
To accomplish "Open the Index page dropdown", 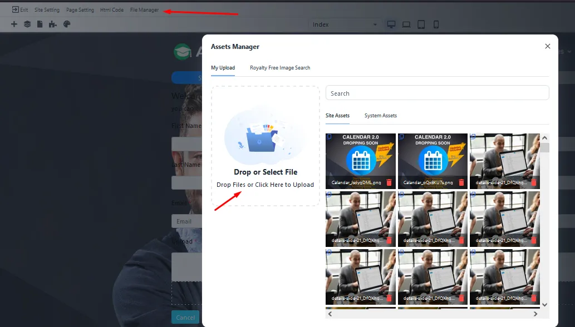I will [345, 24].
